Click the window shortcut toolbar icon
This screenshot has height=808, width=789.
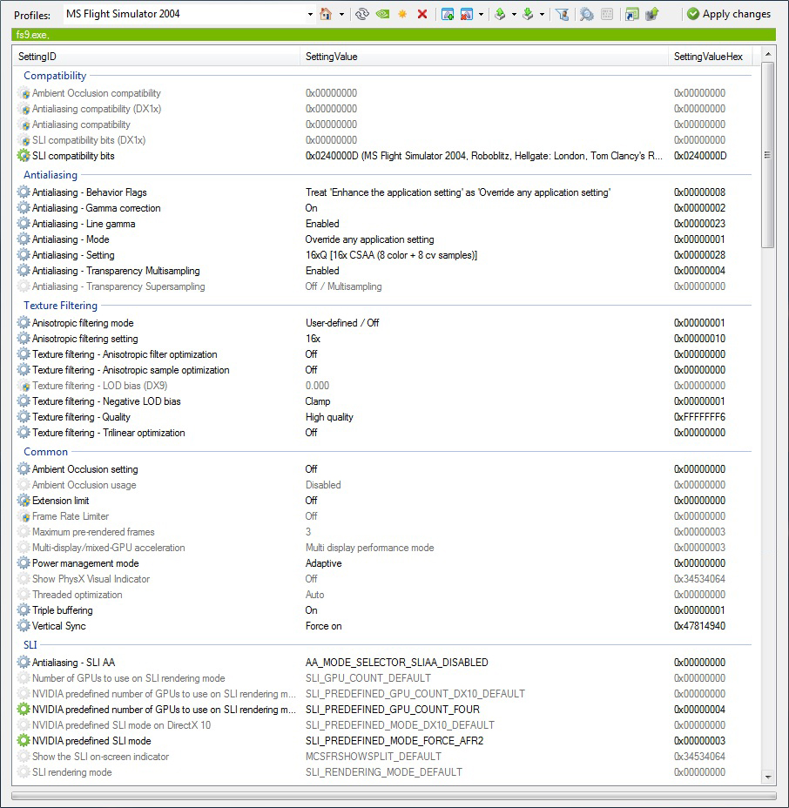[632, 15]
